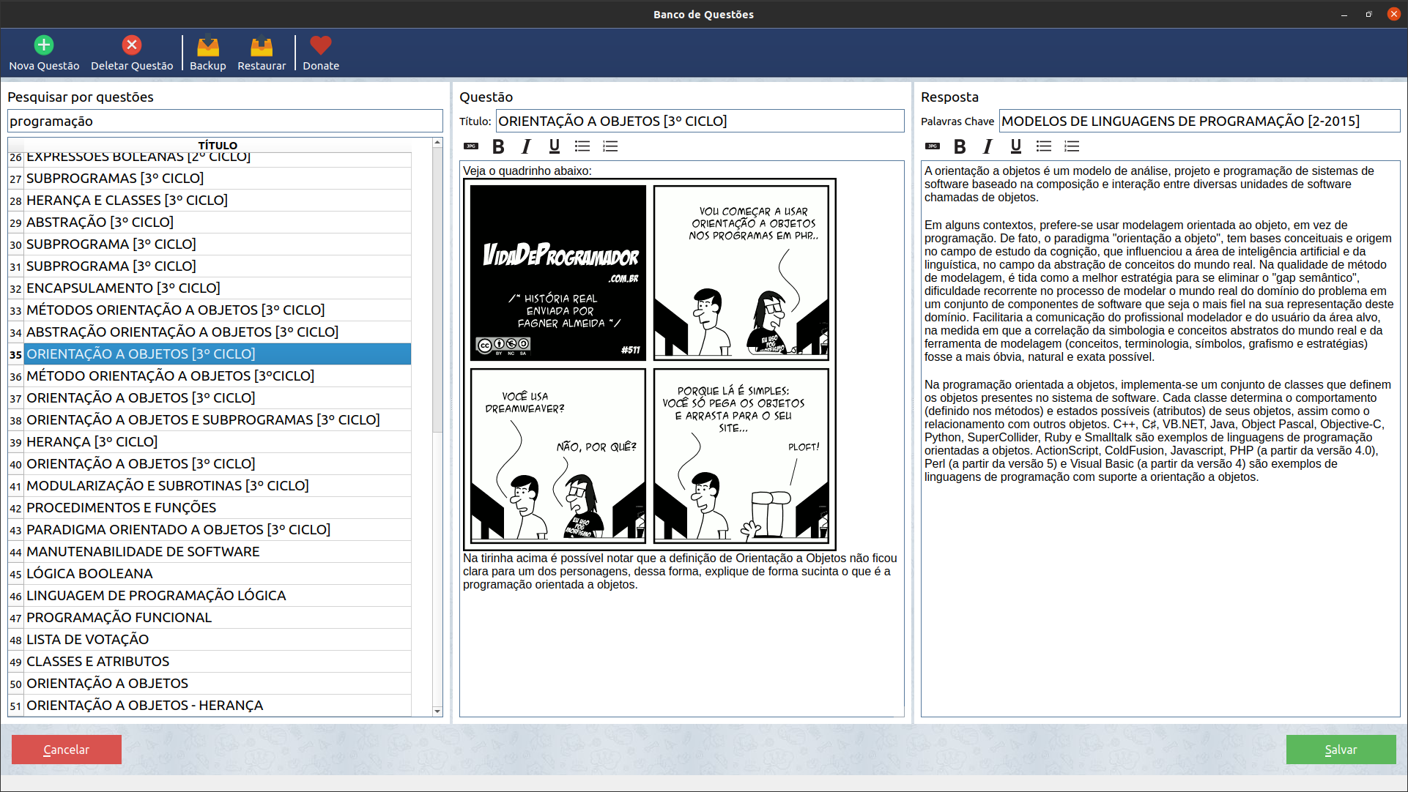Click the Deletar Questão red icon

click(x=132, y=45)
